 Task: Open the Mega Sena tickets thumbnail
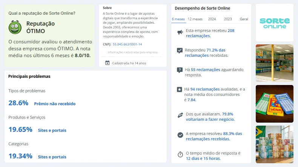point(274,104)
